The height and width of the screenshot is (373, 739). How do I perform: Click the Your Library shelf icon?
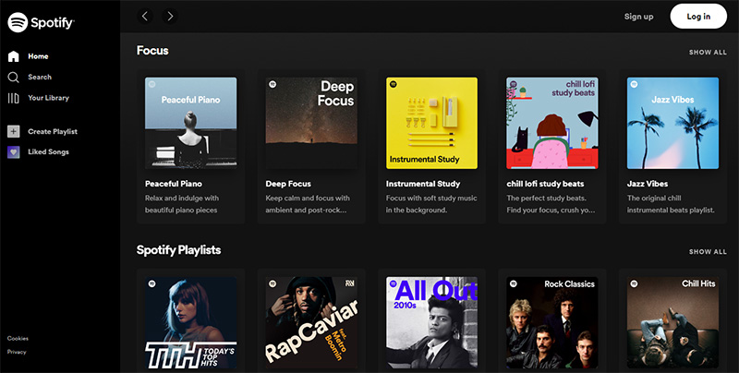14,98
